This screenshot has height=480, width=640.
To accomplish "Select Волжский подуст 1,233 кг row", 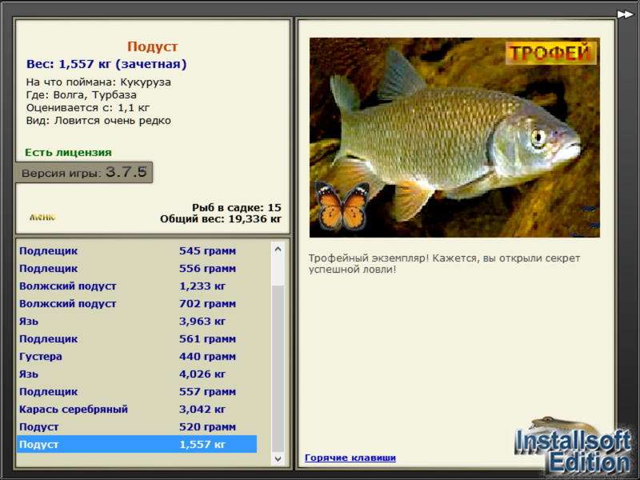I will pos(137,286).
